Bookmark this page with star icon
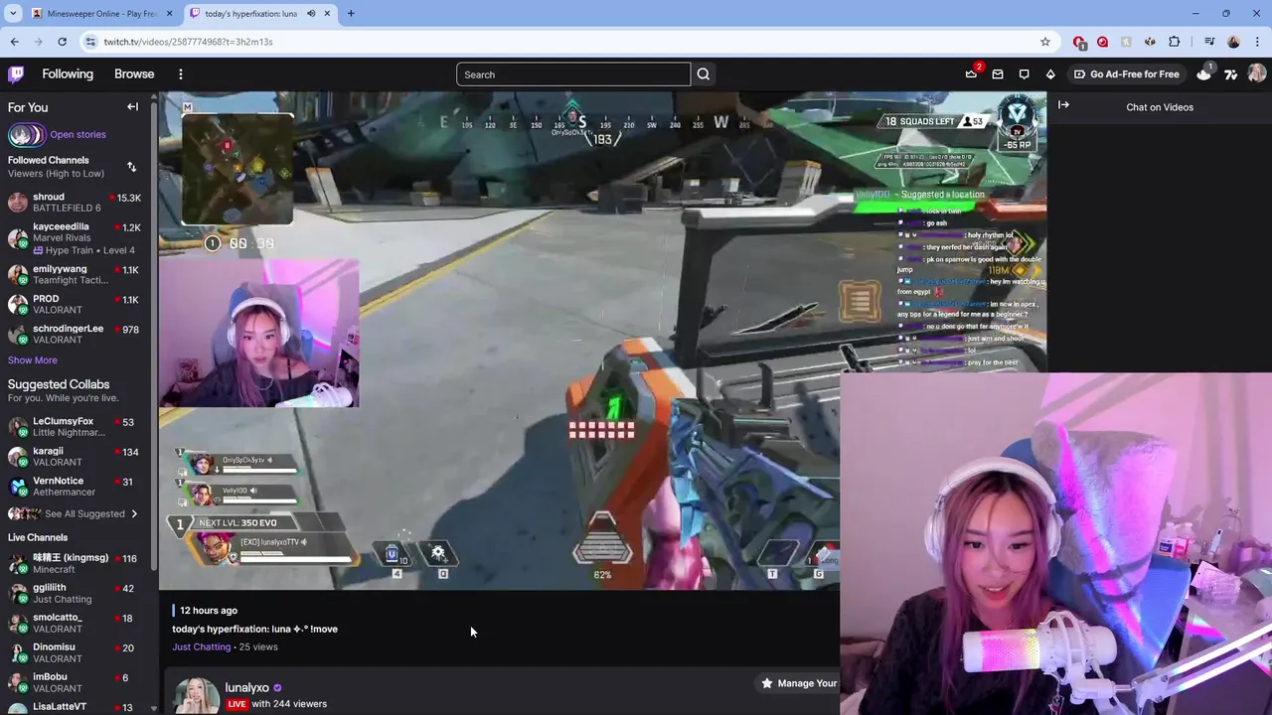 pos(1044,42)
